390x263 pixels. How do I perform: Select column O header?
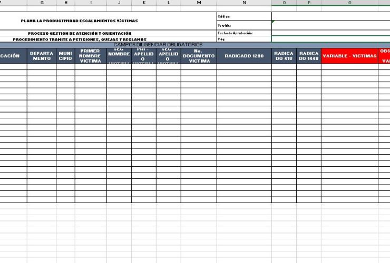(284, 3)
